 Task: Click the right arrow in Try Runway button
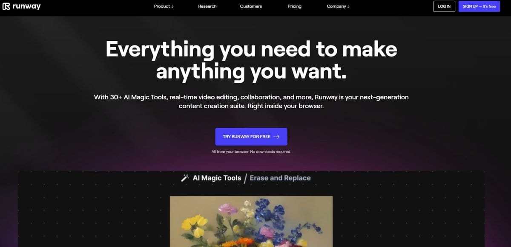point(276,137)
